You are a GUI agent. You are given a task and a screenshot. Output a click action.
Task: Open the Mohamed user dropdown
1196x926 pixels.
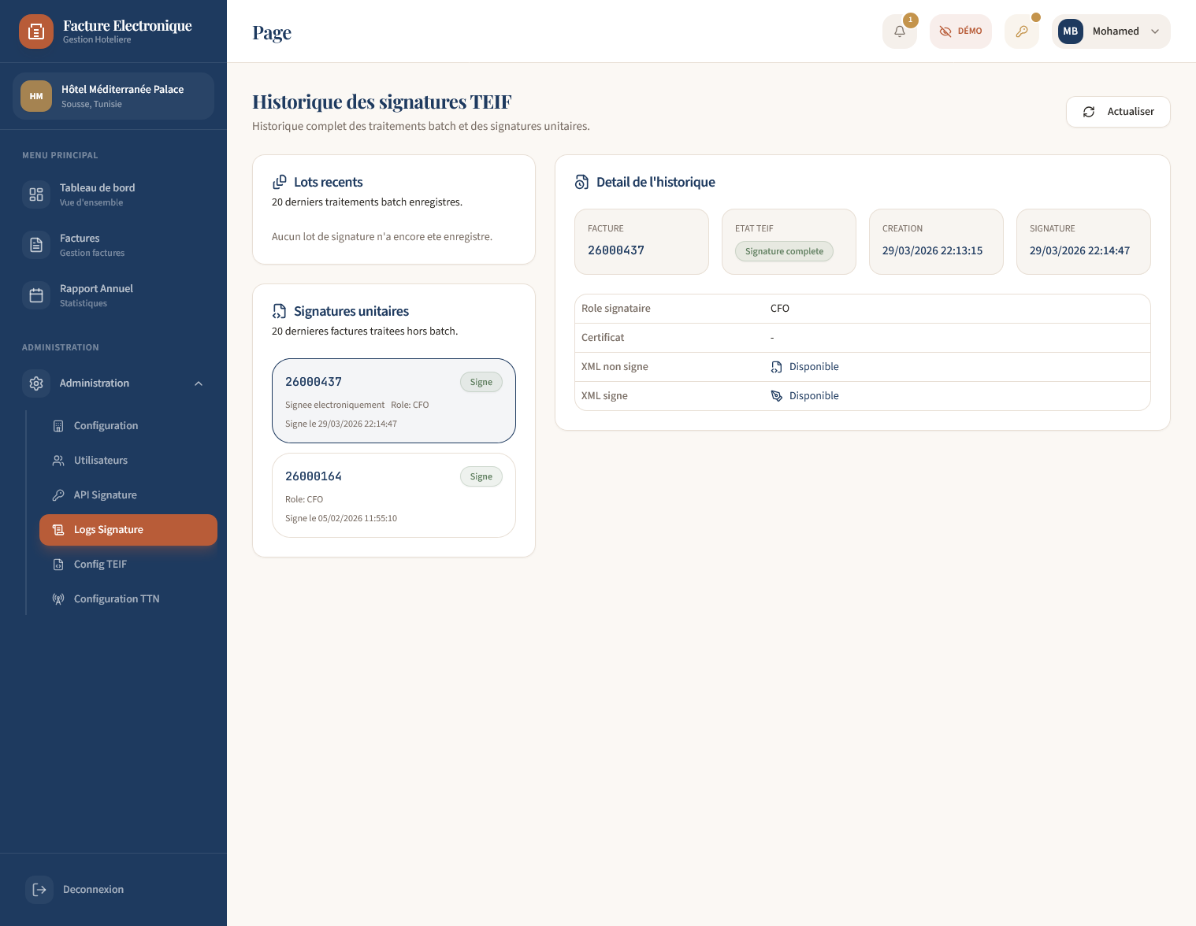(1111, 31)
